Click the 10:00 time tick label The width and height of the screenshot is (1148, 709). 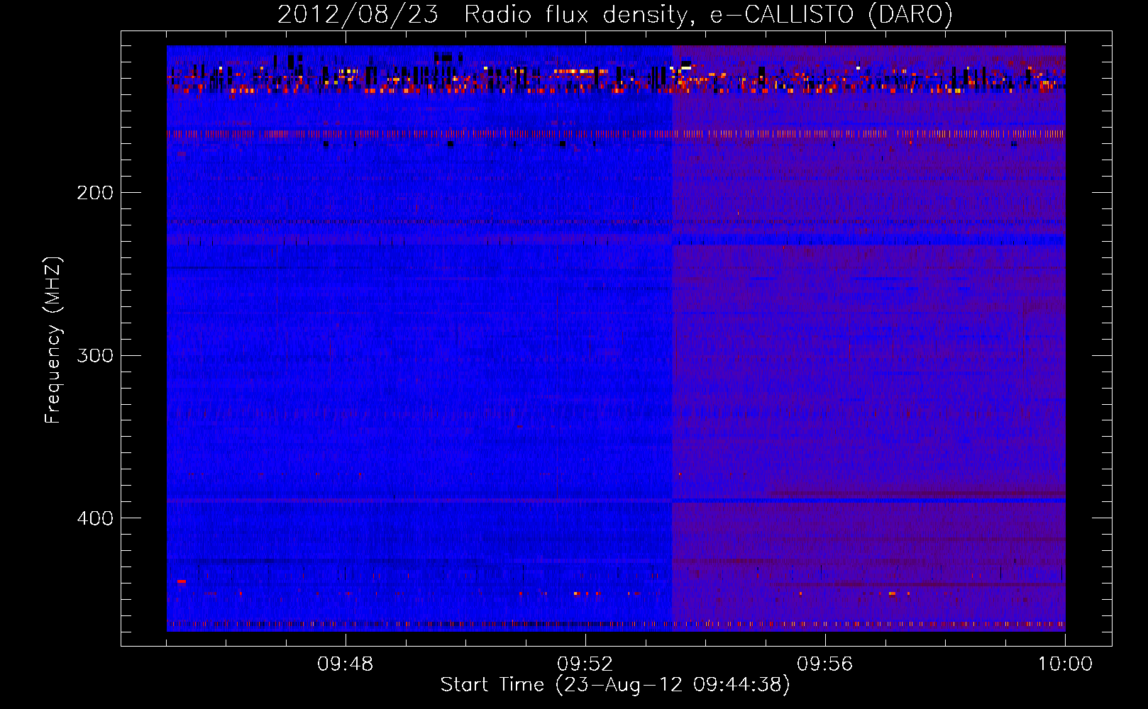click(x=1065, y=664)
